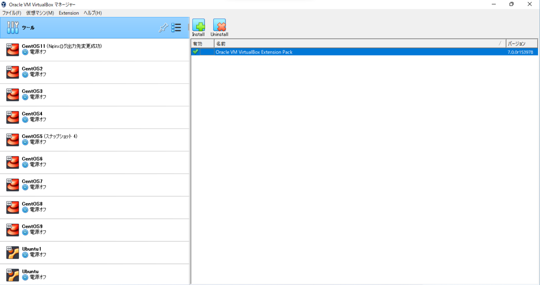Select the ツール item in sidebar
This screenshot has width=540, height=285.
pyautogui.click(x=94, y=28)
